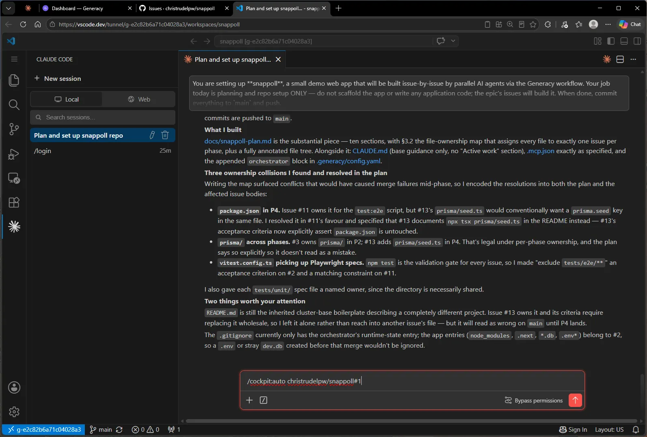This screenshot has width=647, height=437.
Task: Open the .mcp.json link
Action: click(x=540, y=151)
